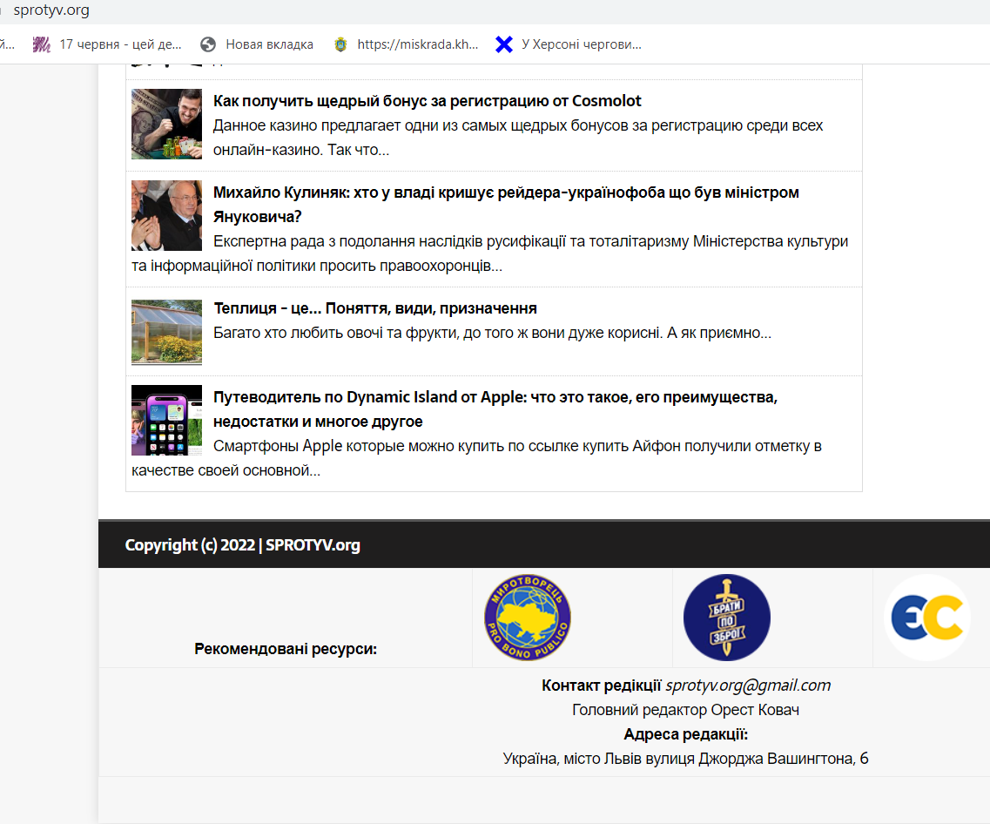Click the sprotyv.org@gmail.com contact email
990x824 pixels.
pos(748,686)
